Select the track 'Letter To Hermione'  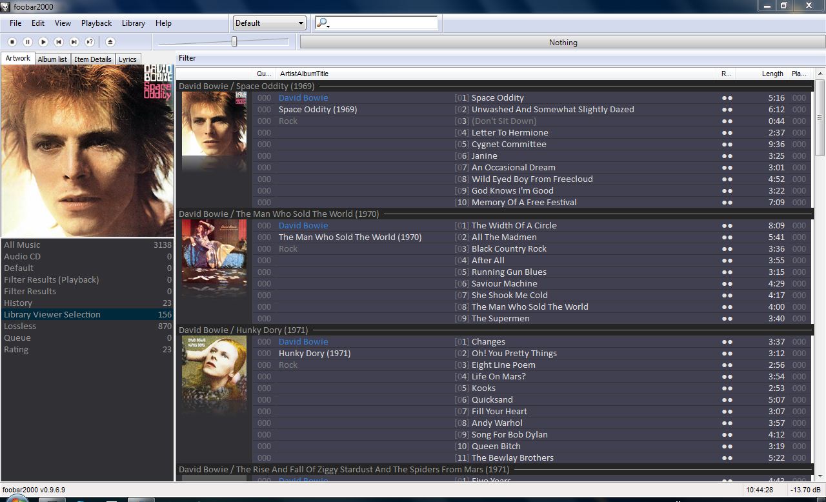[x=510, y=132]
